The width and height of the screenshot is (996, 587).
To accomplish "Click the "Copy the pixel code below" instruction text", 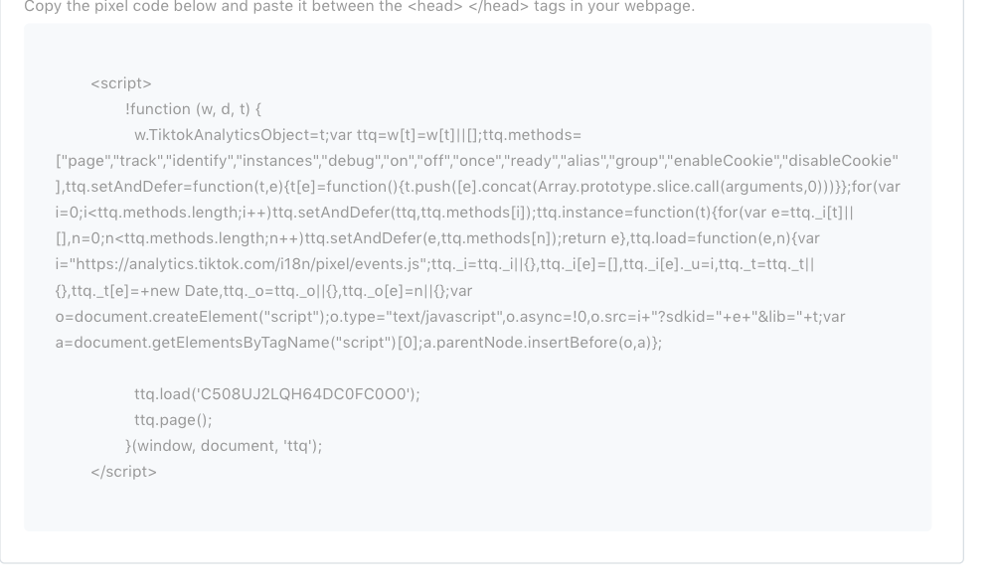I will click(x=360, y=7).
